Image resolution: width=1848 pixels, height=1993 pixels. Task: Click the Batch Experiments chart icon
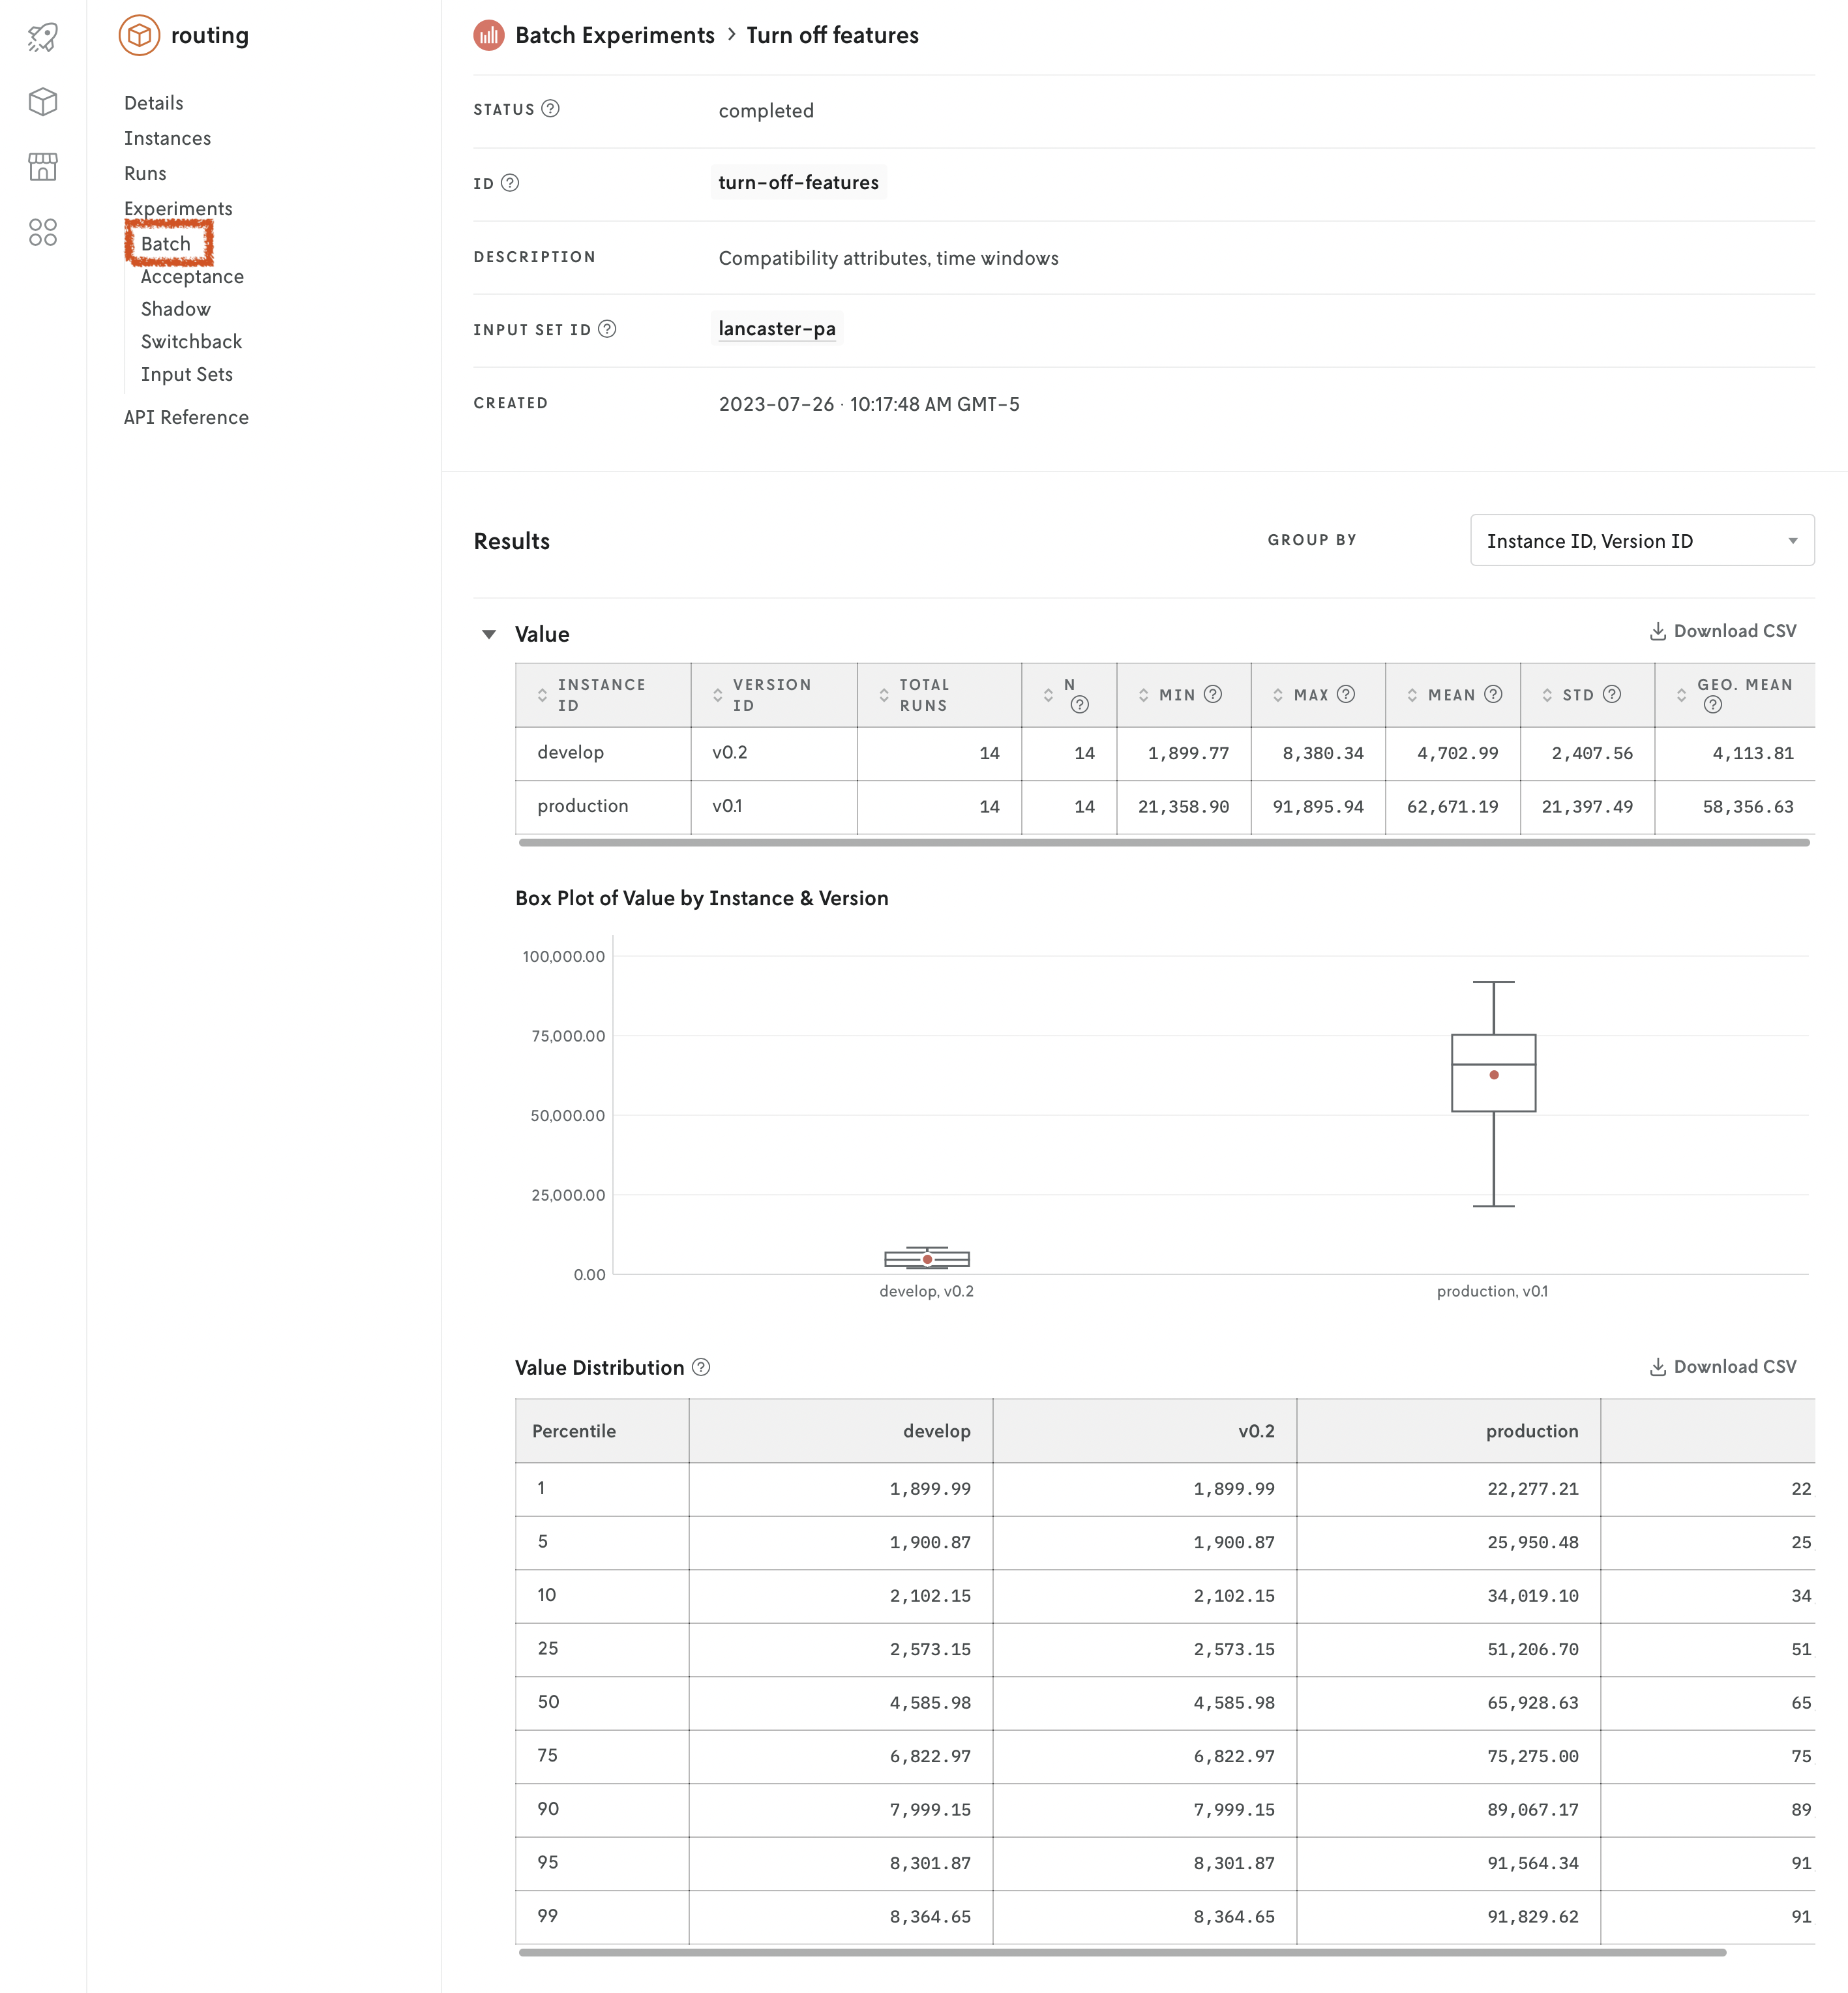pyautogui.click(x=488, y=35)
